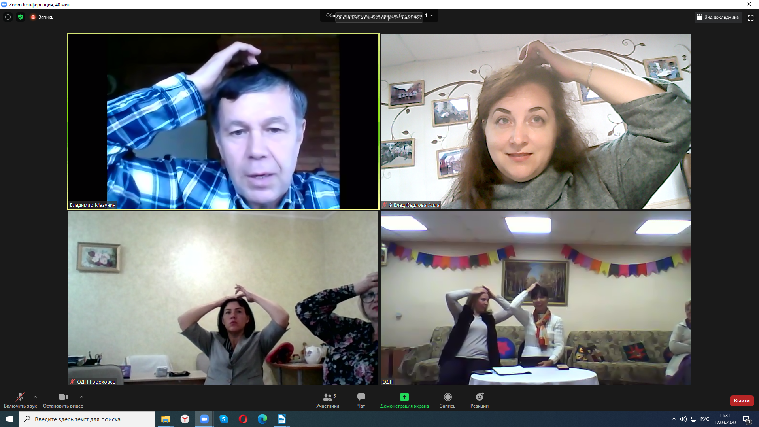Image resolution: width=759 pixels, height=427 pixels.
Task: Open the Chat panel
Action: tap(361, 397)
